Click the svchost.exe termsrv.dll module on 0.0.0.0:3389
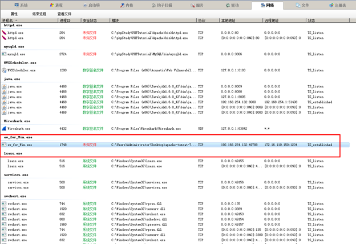 (x=138, y=209)
